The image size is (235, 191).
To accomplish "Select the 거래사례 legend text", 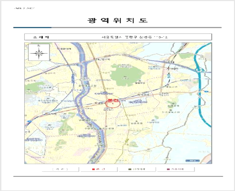I will pyautogui.click(x=177, y=169).
